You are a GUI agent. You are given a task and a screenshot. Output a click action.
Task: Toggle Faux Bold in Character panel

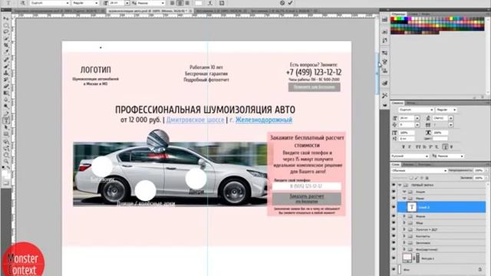coord(404,146)
